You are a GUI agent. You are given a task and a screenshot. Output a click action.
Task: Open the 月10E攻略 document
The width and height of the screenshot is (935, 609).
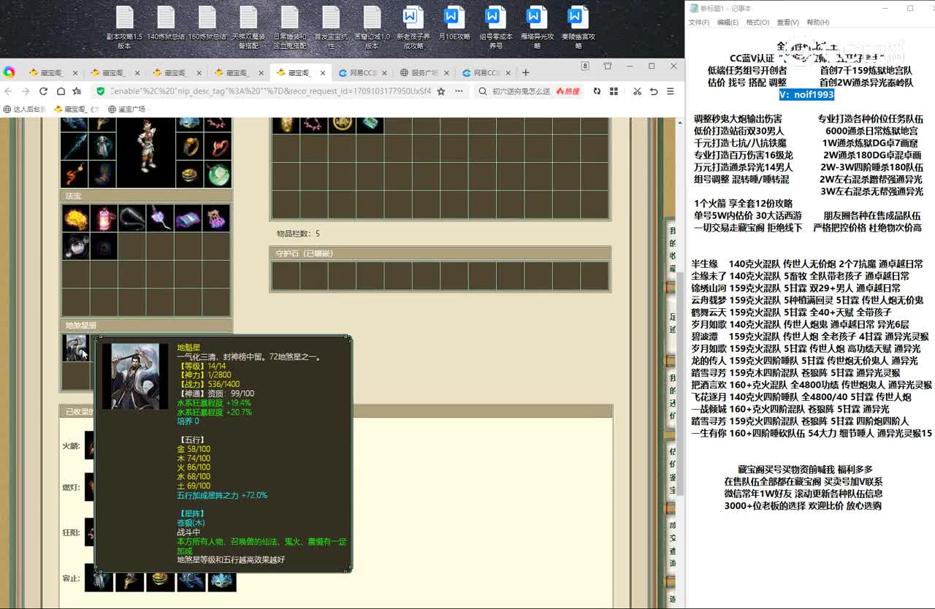coord(454,23)
